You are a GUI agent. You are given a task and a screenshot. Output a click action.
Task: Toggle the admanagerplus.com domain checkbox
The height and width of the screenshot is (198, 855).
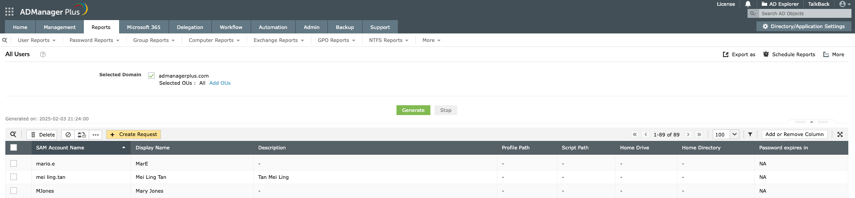point(152,75)
